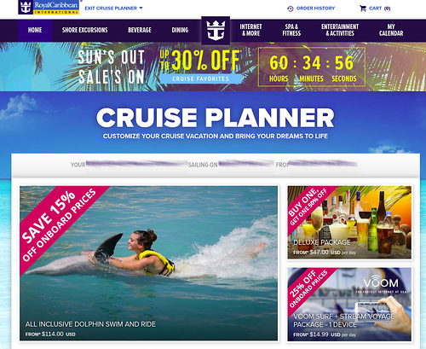
Task: Click the Cruise Favorites sale button
Action: 201,79
